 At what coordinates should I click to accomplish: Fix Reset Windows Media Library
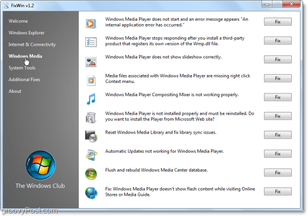[x=278, y=135]
